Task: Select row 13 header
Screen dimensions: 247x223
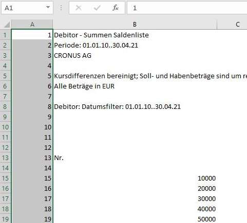Action: coord(6,158)
